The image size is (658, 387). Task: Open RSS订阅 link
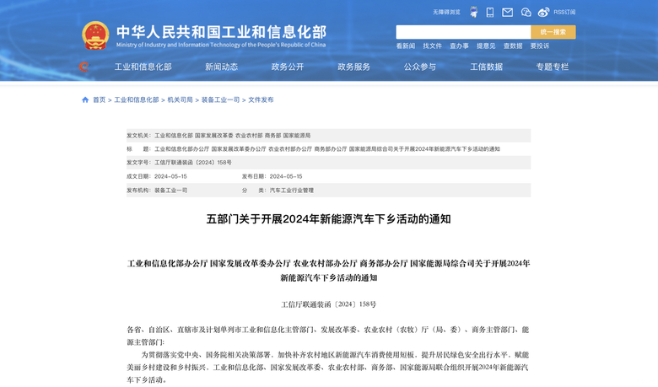(x=564, y=12)
